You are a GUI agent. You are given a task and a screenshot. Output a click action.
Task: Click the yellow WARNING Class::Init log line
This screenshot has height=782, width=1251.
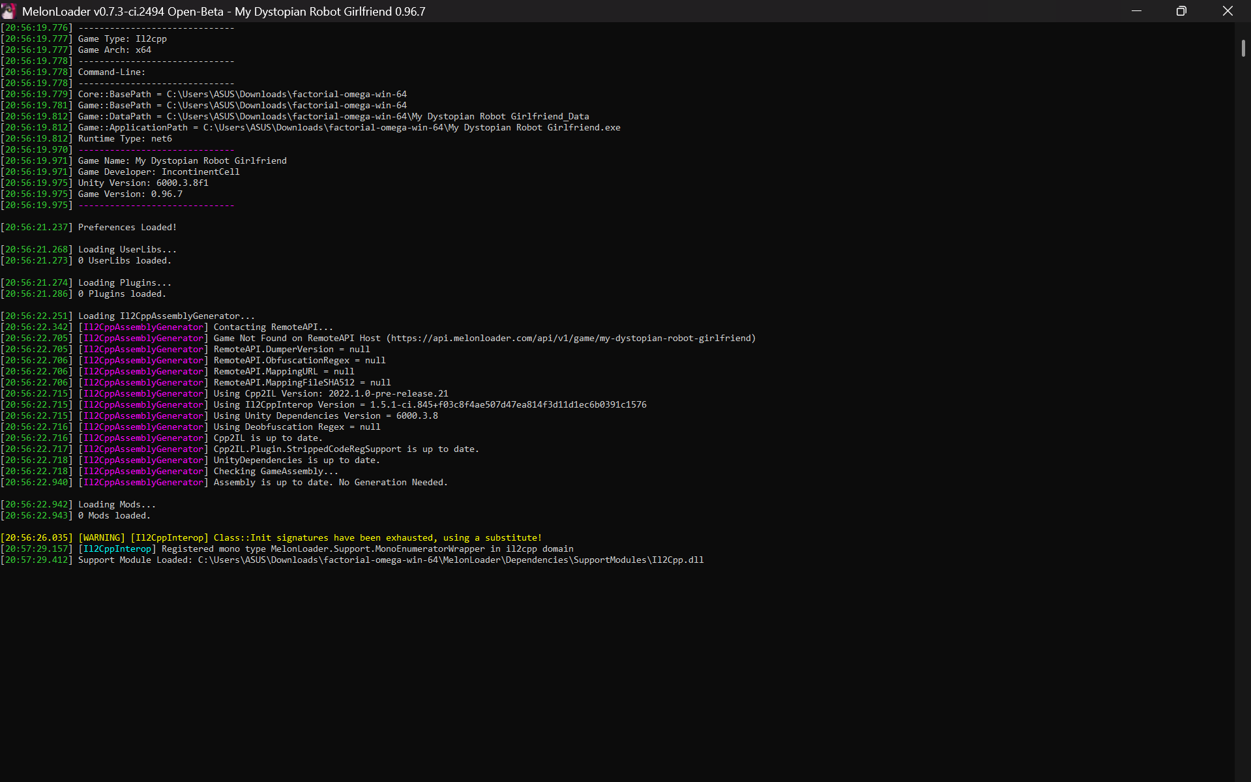point(271,537)
